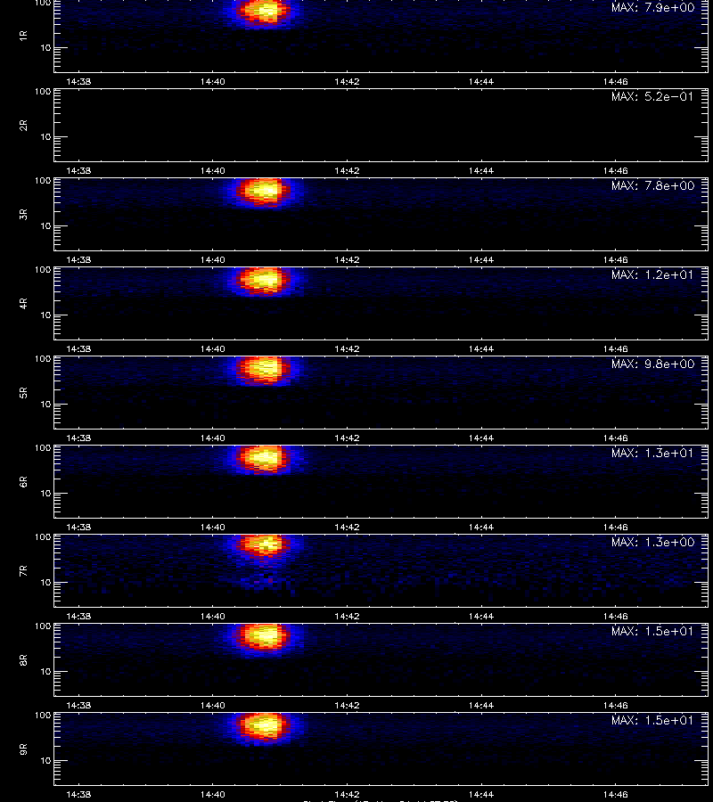Click the 14:40 time label below panel 7R
The height and width of the screenshot is (802, 713).
(x=213, y=616)
